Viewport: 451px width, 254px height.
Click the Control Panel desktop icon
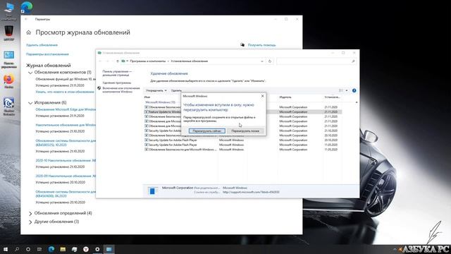click(x=8, y=59)
